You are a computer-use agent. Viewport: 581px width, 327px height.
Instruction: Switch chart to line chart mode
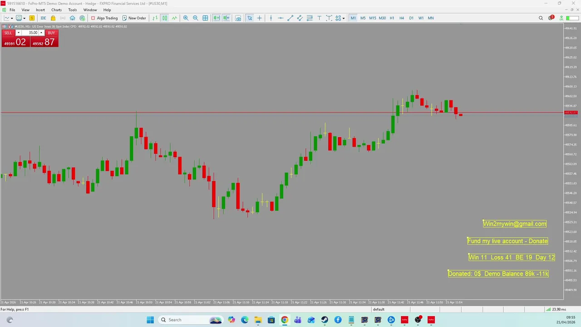[x=174, y=18]
